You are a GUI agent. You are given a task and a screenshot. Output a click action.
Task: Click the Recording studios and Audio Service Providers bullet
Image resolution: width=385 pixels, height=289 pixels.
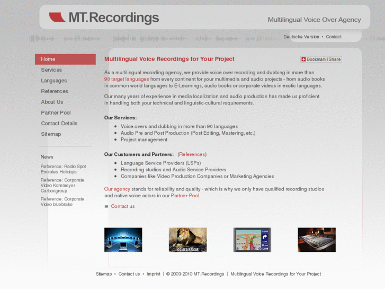tap(173, 170)
